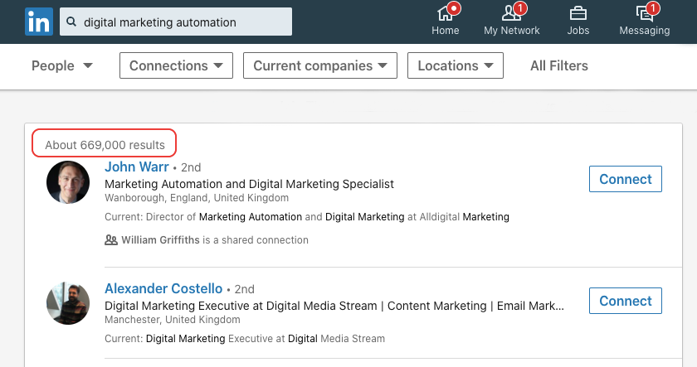This screenshot has height=367, width=697.
Task: Open Alexander Costello's profile name link
Action: coord(163,289)
